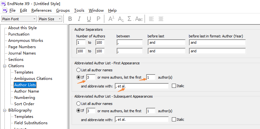Enable Italic checkbox for First Appearance abbreviation
The image size is (260, 129).
tap(174, 86)
